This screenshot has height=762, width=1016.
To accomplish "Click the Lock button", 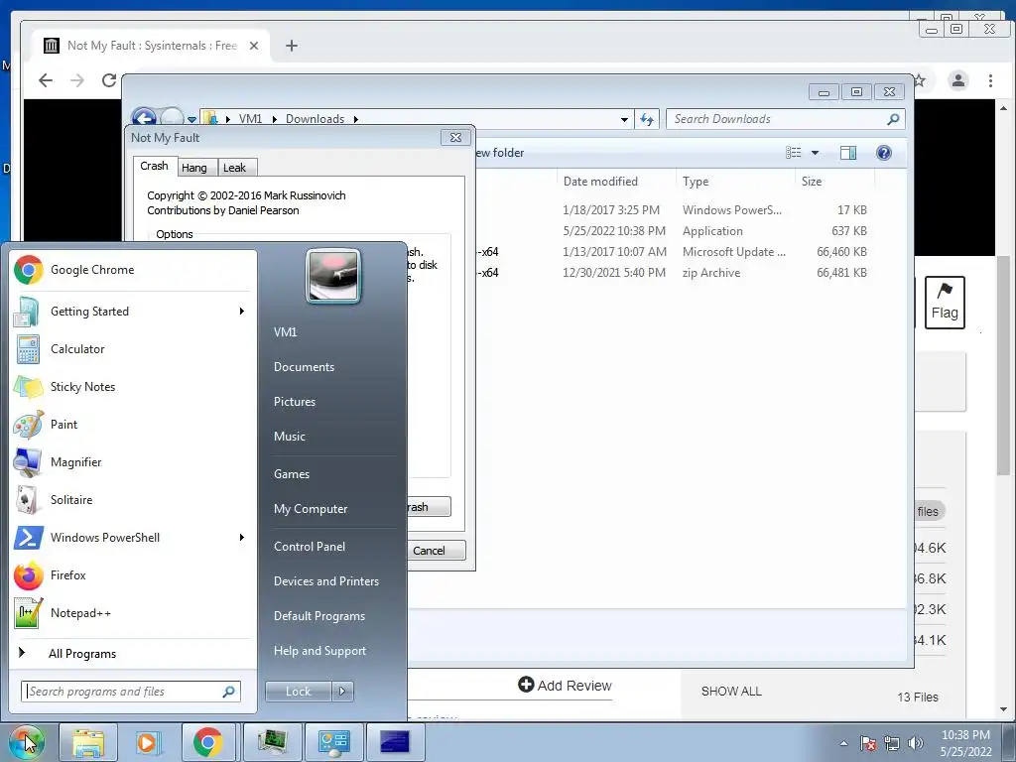I will tap(299, 692).
